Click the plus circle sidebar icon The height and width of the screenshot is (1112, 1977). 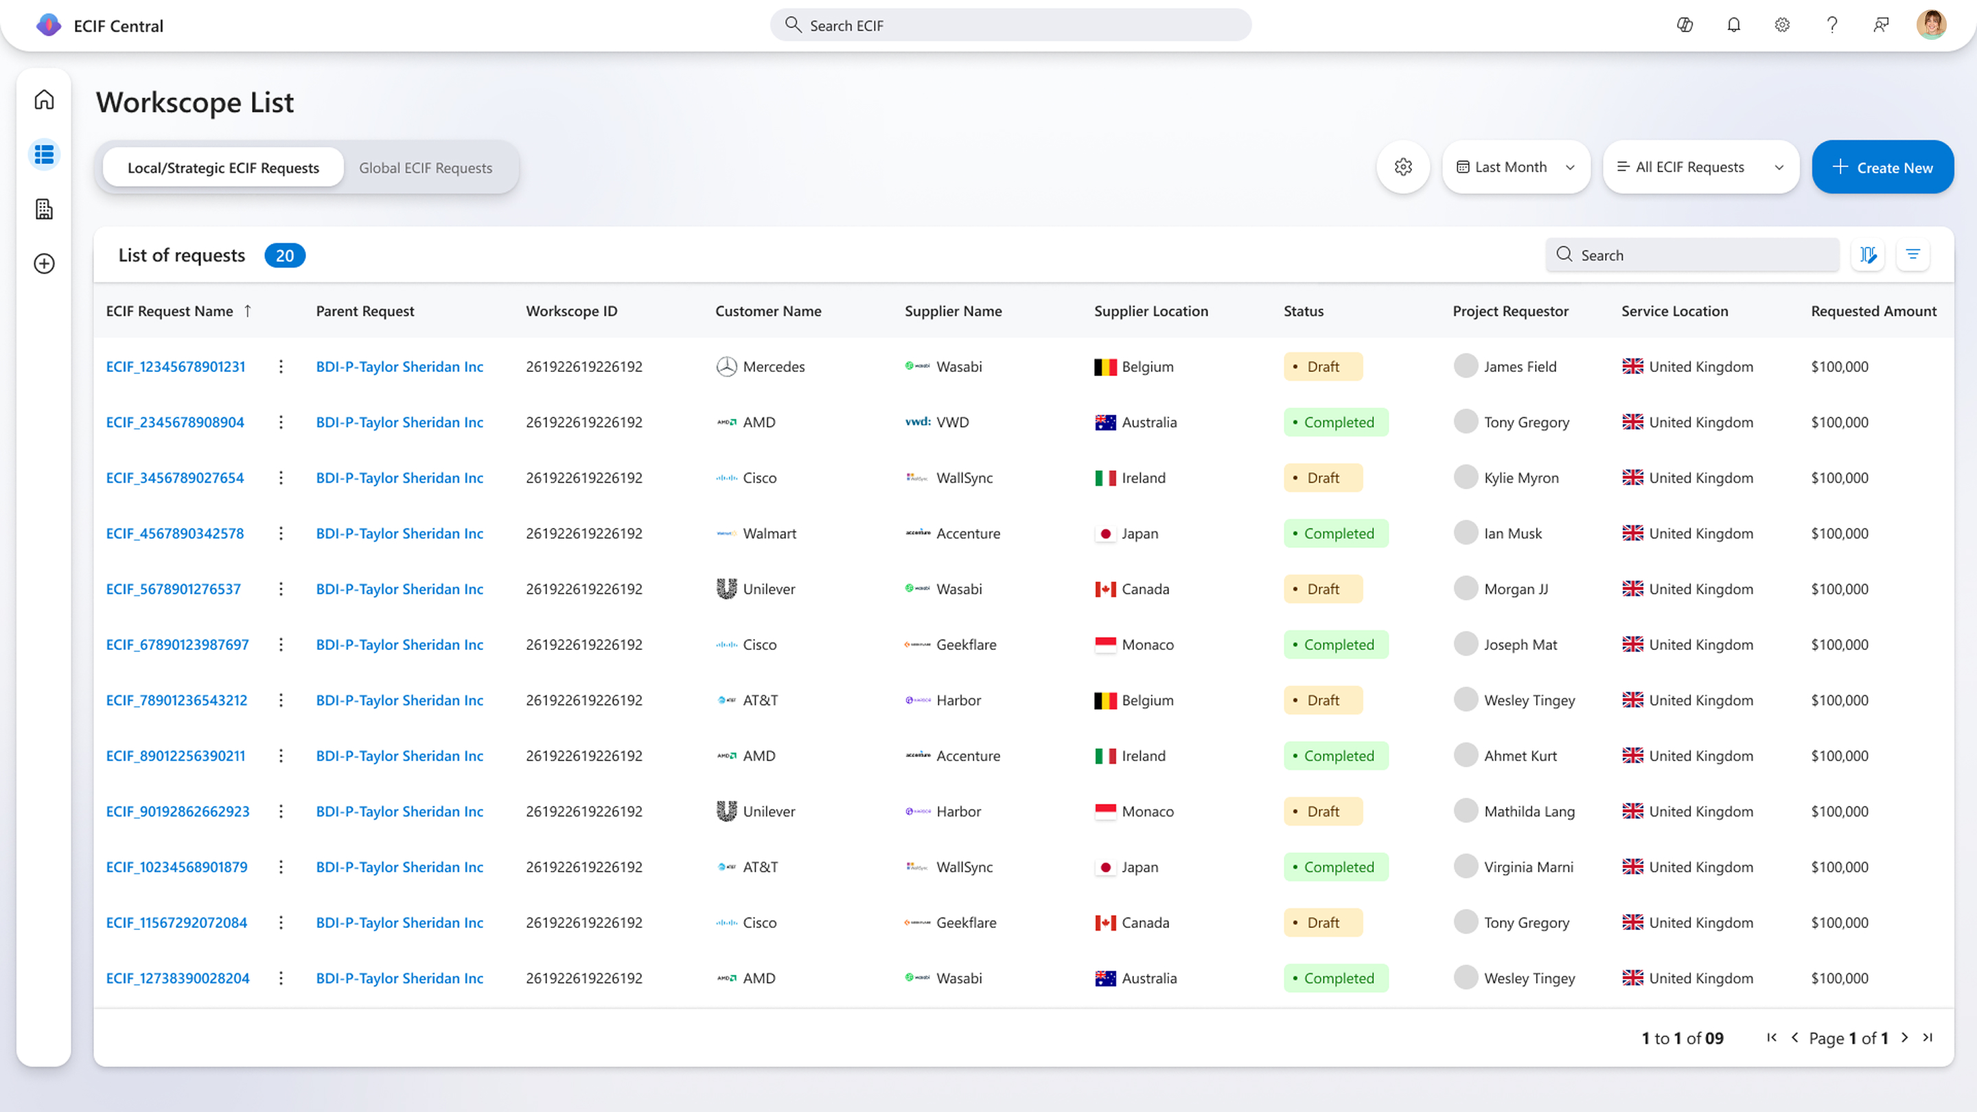pos(44,263)
